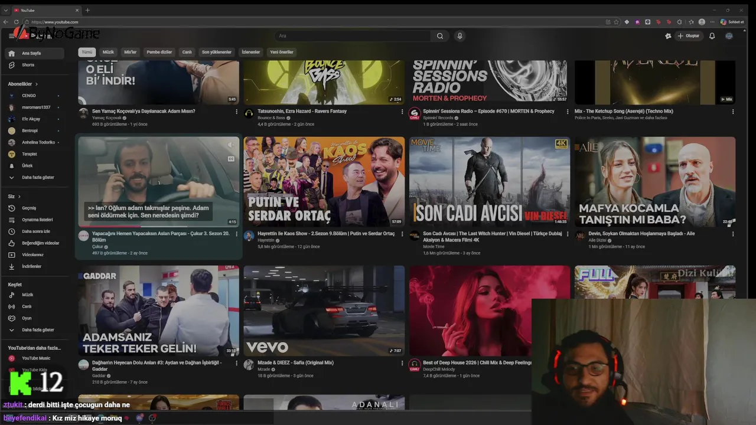Open Geçmiş watch history
This screenshot has width=756, height=425.
35,208
